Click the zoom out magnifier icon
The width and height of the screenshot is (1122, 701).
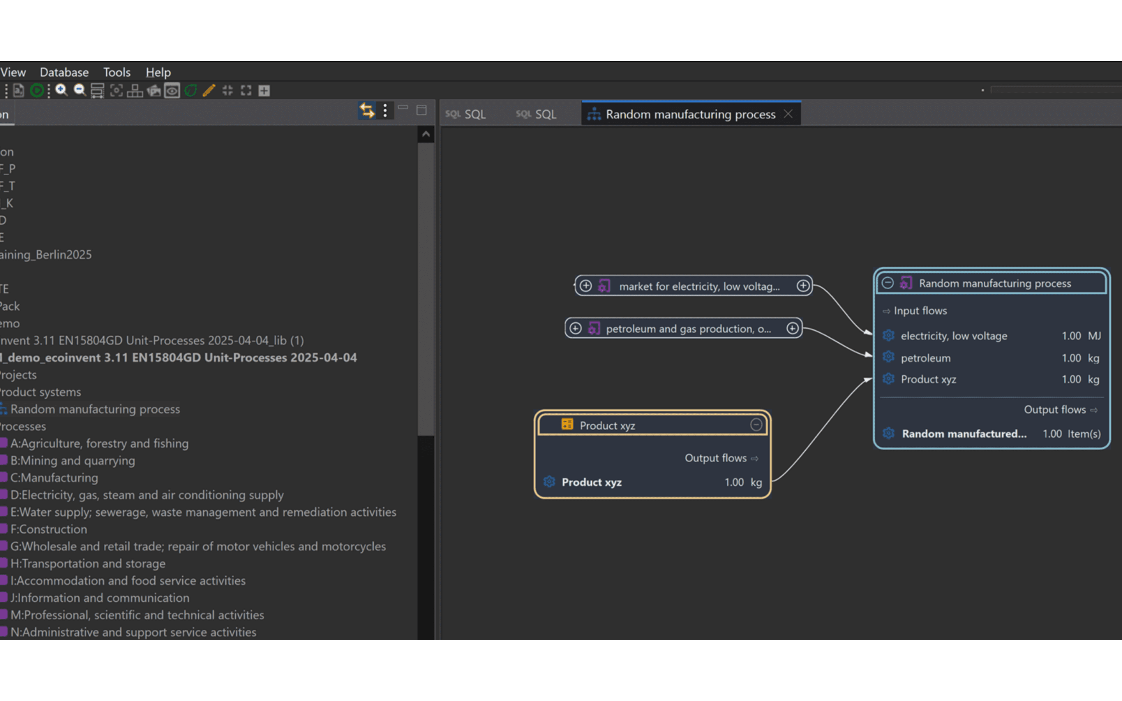(x=80, y=90)
